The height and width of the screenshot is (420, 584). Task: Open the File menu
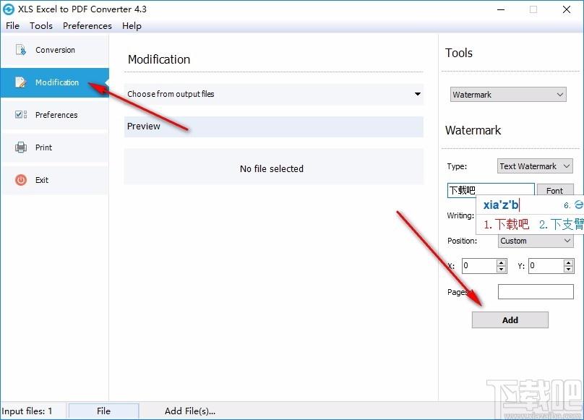pos(13,26)
